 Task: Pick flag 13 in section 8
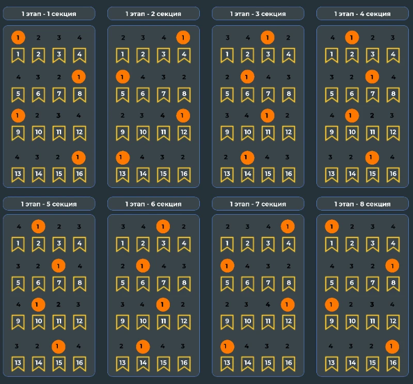pyautogui.click(x=331, y=364)
